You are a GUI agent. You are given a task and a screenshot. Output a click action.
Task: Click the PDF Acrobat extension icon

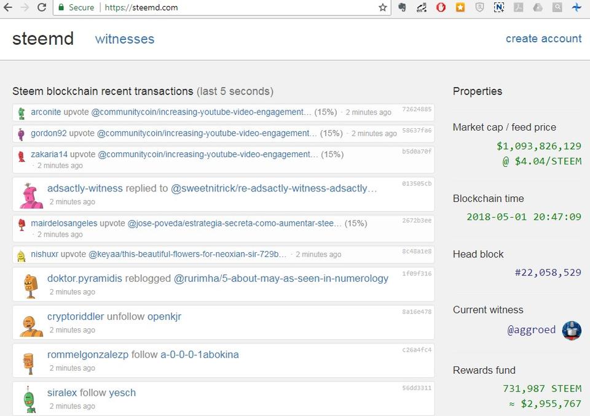click(x=518, y=7)
